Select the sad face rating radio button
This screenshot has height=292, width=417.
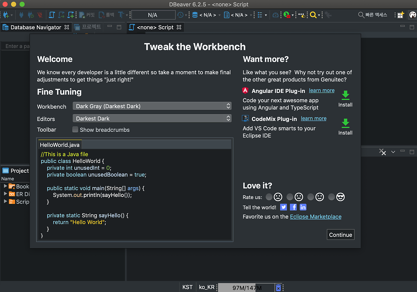pos(269,197)
